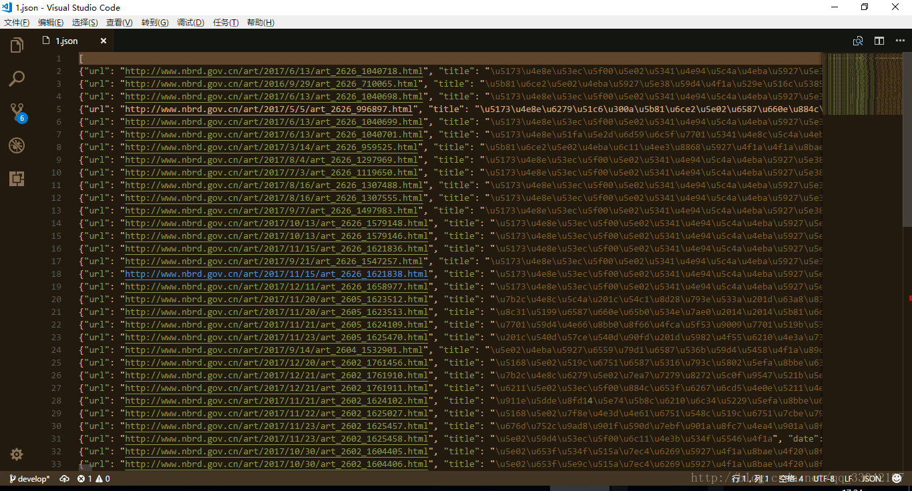The width and height of the screenshot is (912, 491).
Task: Click the URL ending art_2602_1761456.html
Action: click(x=276, y=362)
